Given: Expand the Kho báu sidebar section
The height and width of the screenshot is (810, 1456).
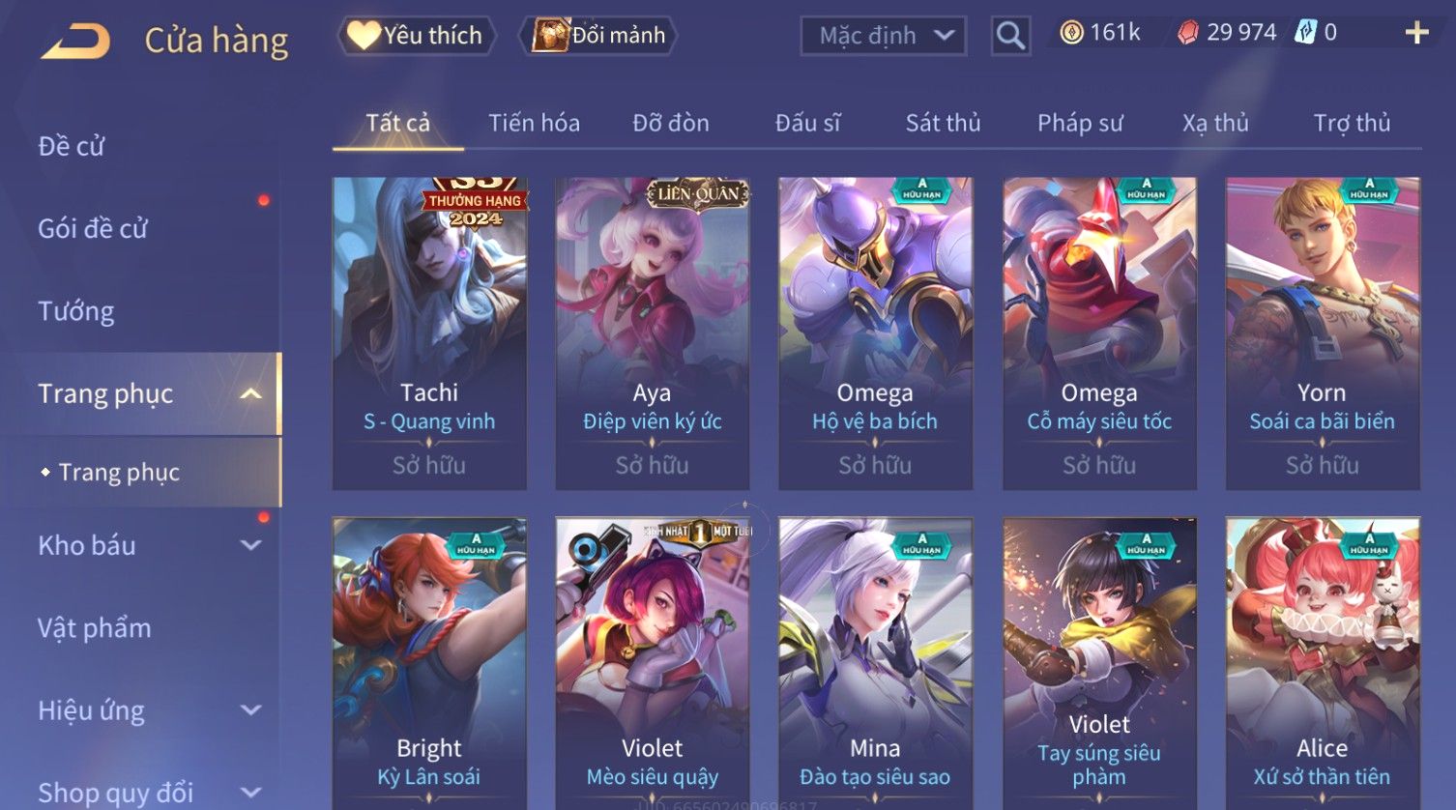Looking at the screenshot, I should [250, 545].
